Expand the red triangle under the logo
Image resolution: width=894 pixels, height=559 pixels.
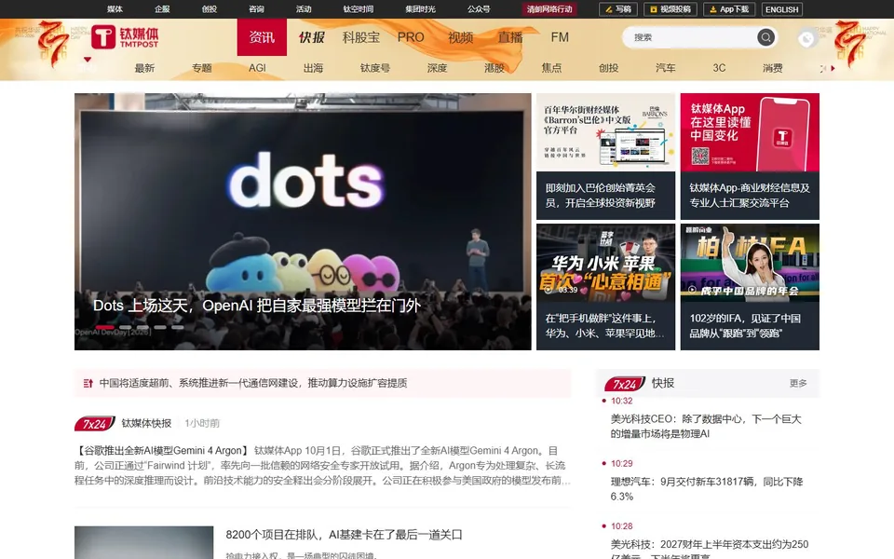click(88, 60)
